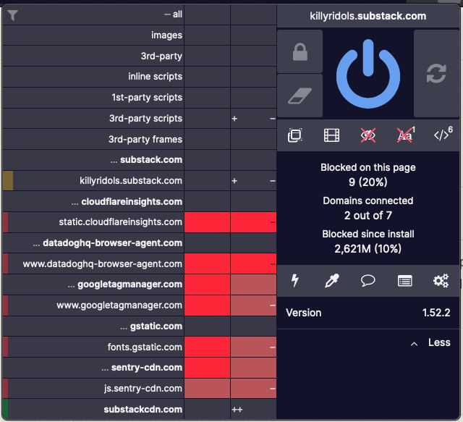Open the dashboard gears icon

coord(441,281)
